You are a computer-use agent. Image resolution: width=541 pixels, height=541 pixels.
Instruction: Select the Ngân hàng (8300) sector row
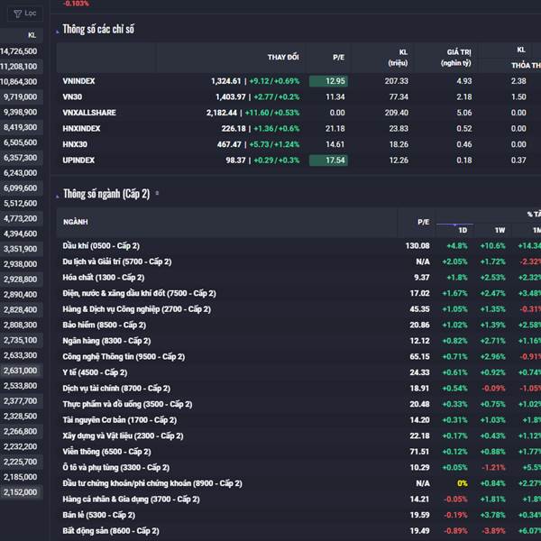click(x=298, y=341)
